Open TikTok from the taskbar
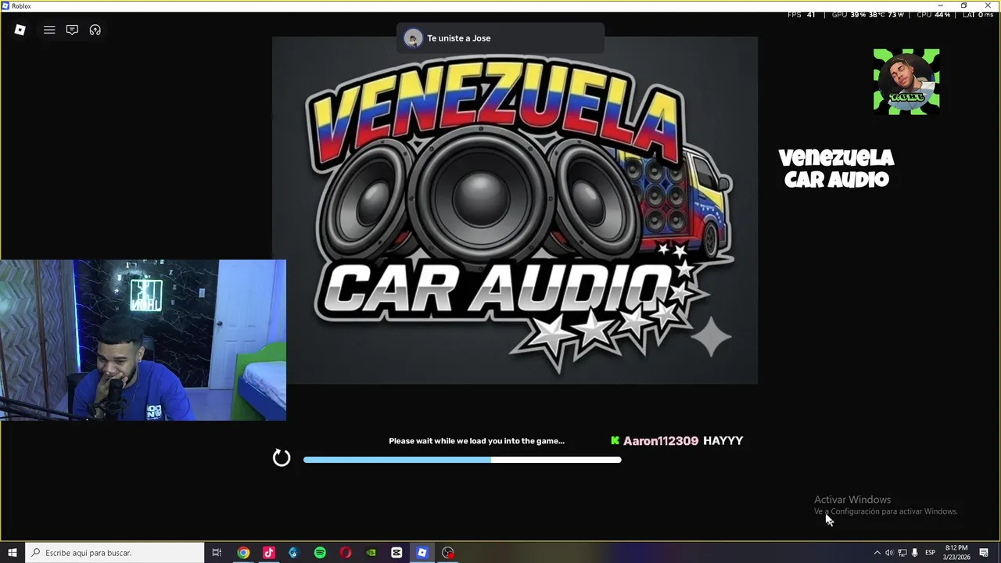Image resolution: width=1001 pixels, height=563 pixels. (269, 553)
